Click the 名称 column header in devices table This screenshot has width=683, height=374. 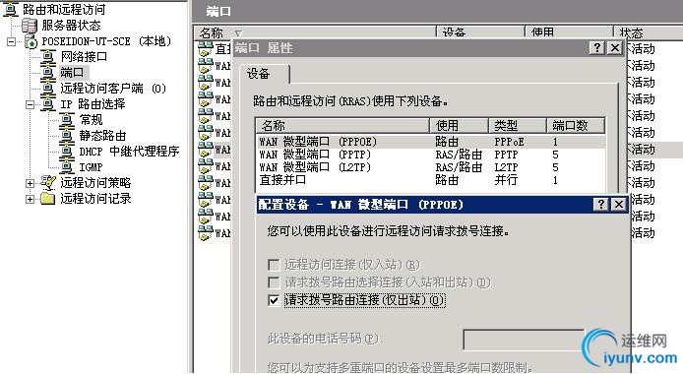[x=342, y=126]
